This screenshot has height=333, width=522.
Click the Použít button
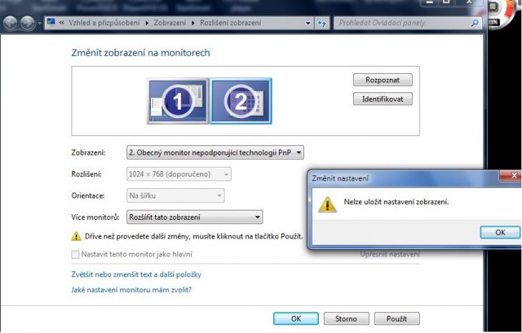(x=396, y=319)
